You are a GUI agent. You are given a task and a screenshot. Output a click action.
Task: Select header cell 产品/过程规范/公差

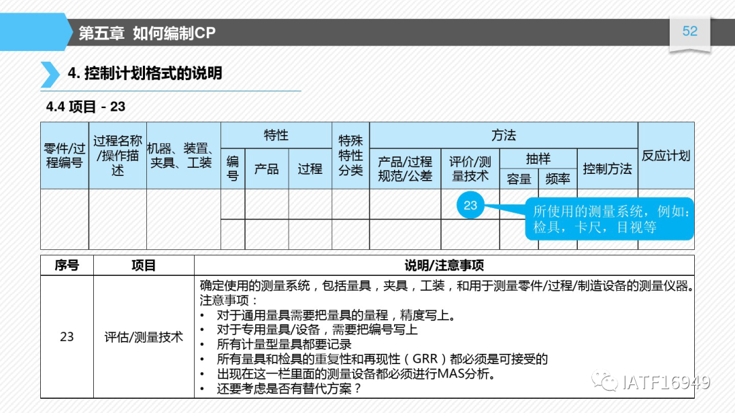pos(405,169)
